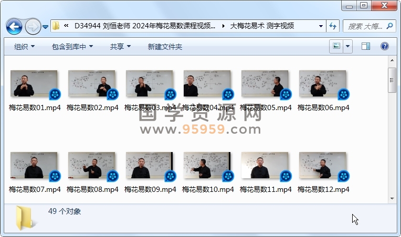Open the 包含到库中 menu
The width and height of the screenshot is (401, 237).
(72, 47)
